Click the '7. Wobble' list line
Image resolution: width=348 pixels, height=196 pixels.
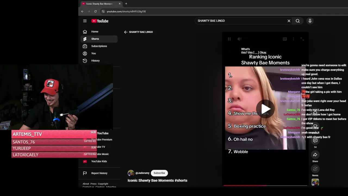(238, 152)
